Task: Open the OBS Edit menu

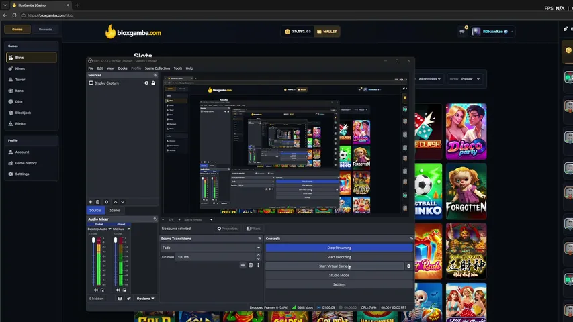Action: coord(100,68)
